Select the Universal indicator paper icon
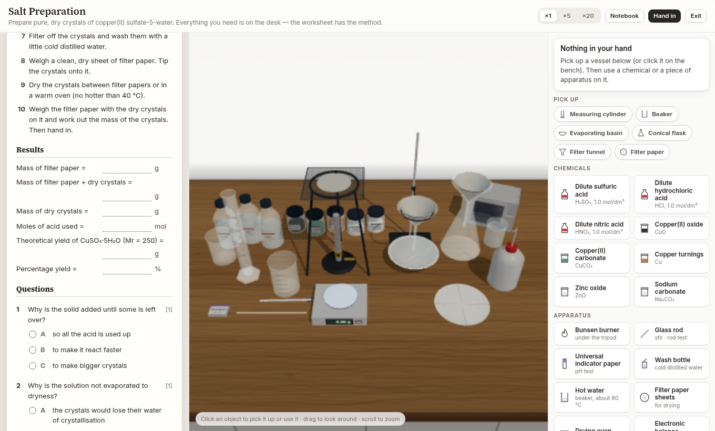This screenshot has height=431, width=715. pyautogui.click(x=565, y=364)
